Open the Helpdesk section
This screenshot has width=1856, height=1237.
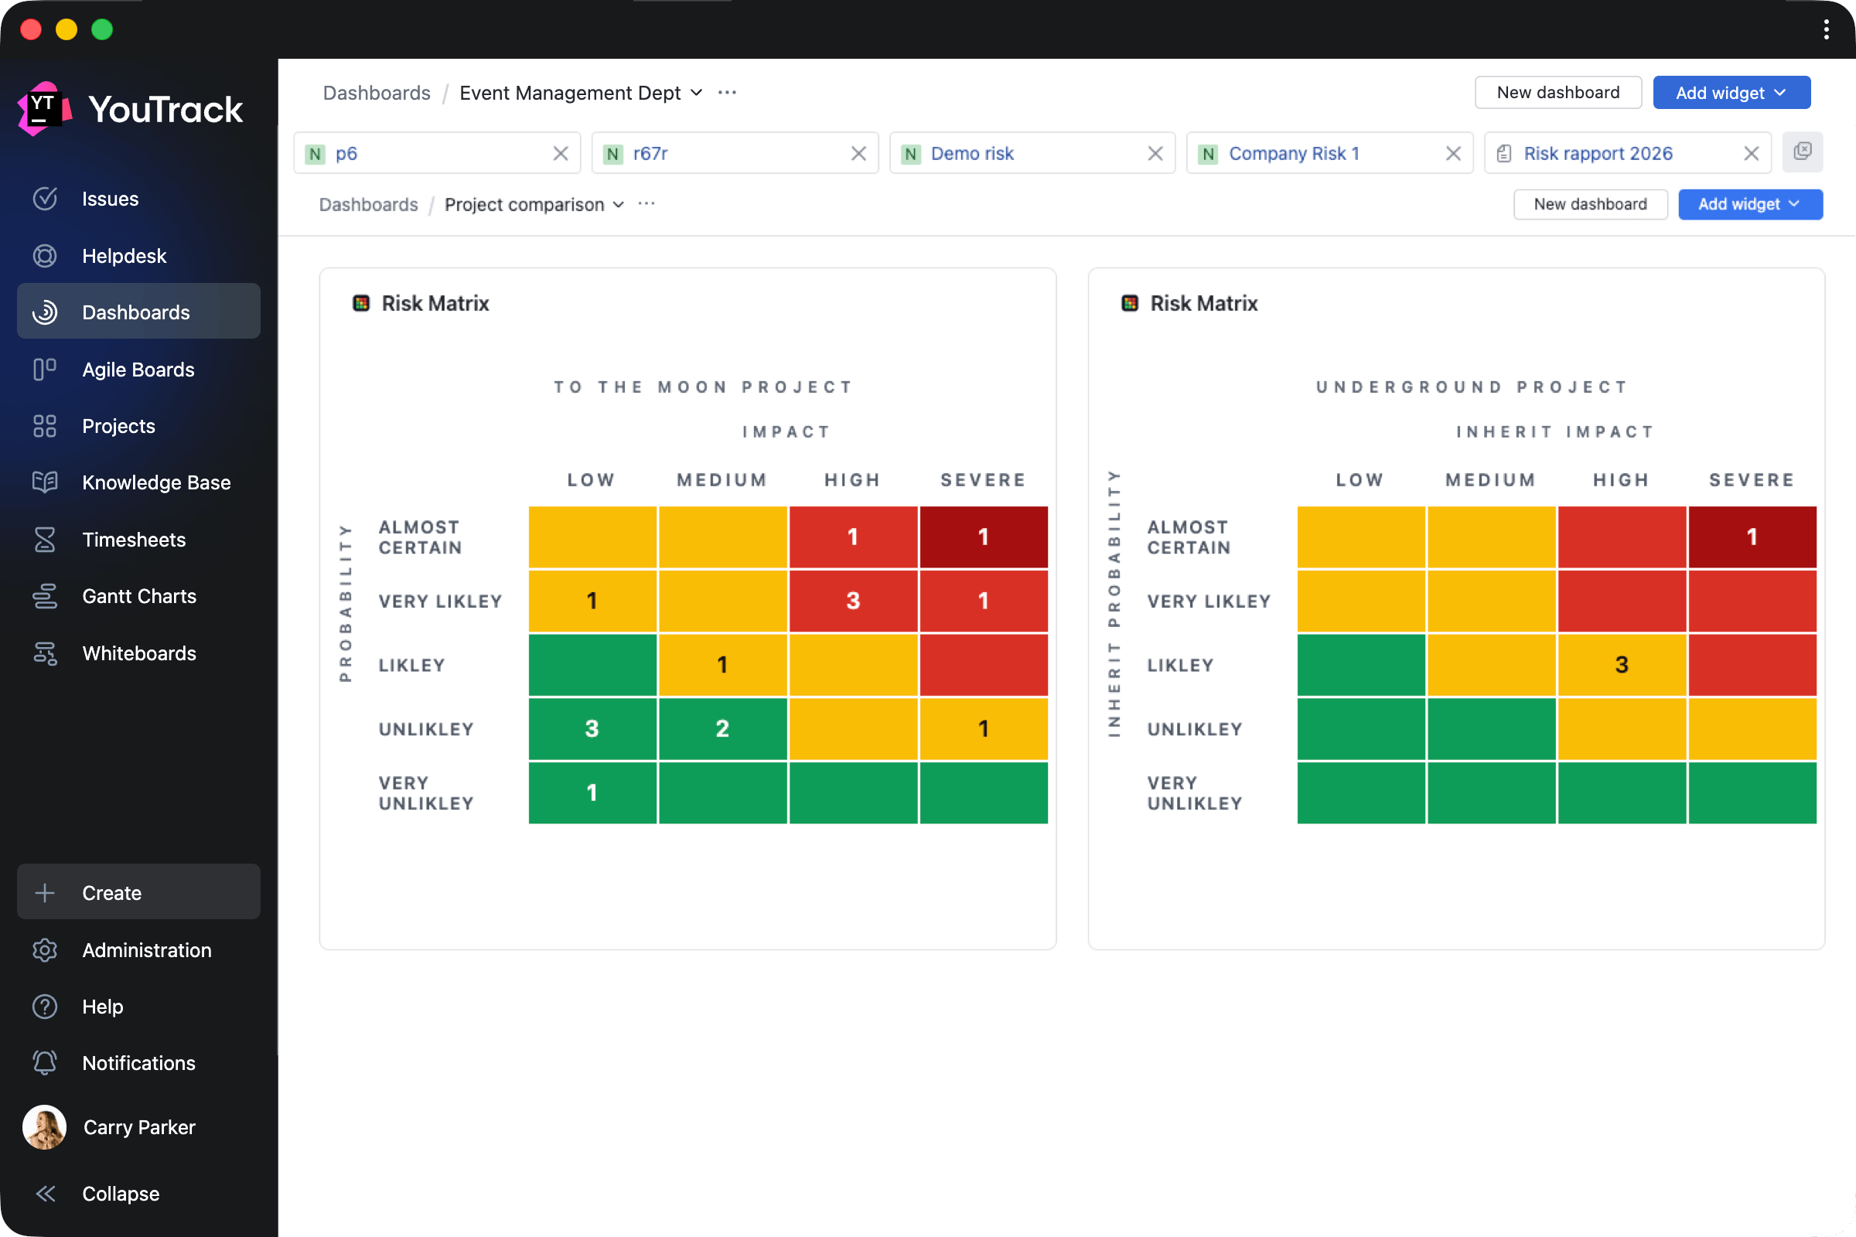(124, 256)
